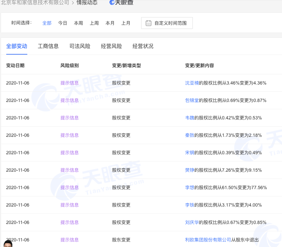Open 自定义时间范围 date picker

[167, 23]
